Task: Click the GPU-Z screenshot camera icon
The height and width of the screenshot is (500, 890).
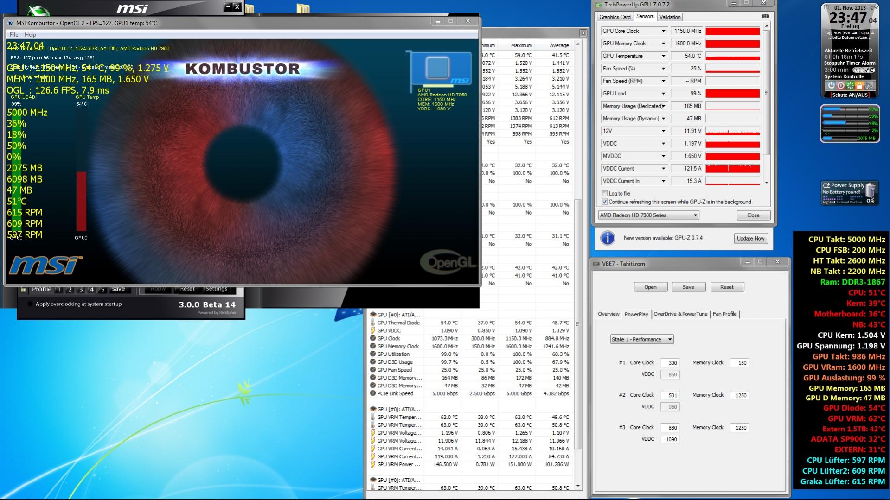Action: point(765,16)
